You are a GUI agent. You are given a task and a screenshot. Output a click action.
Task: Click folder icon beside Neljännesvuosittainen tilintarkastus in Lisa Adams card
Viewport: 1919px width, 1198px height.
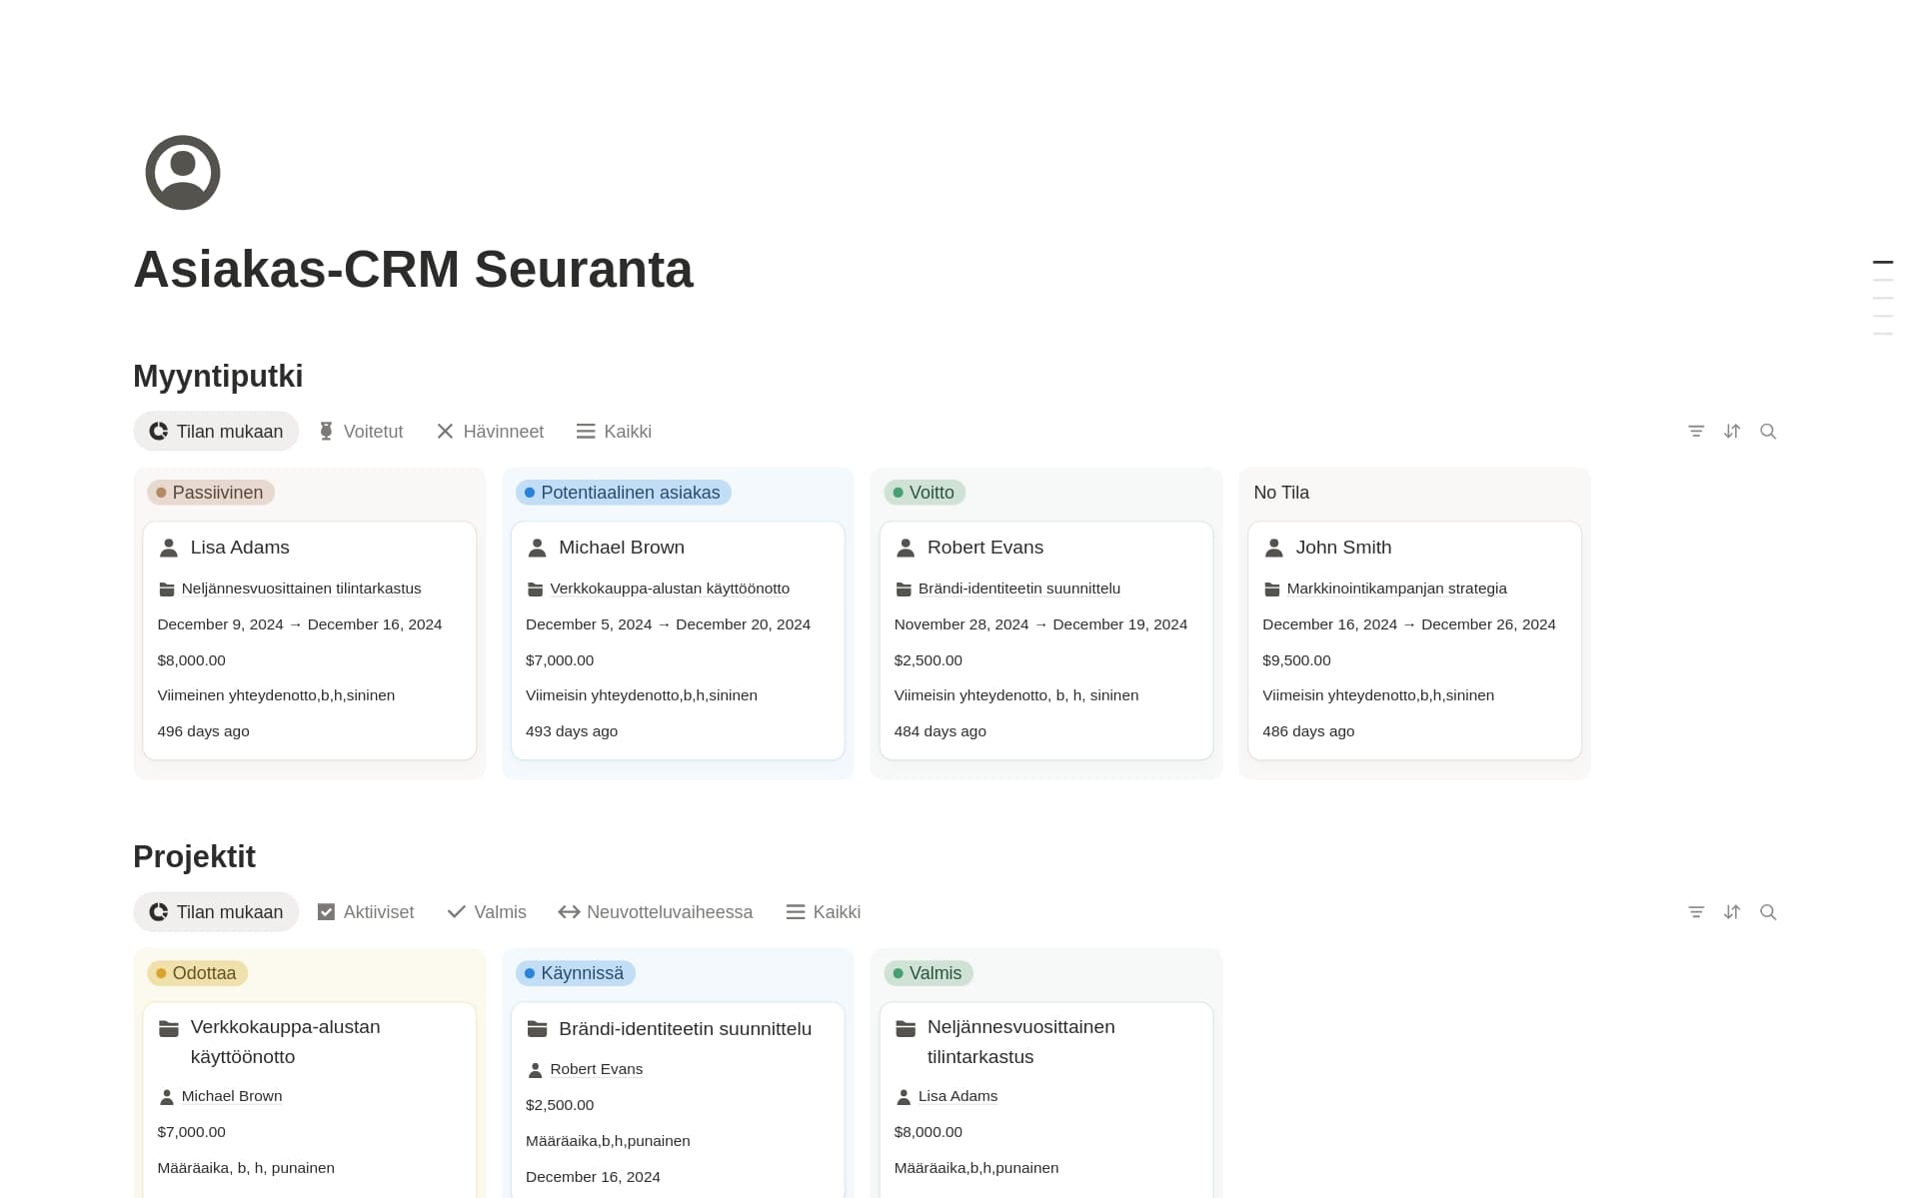point(167,590)
